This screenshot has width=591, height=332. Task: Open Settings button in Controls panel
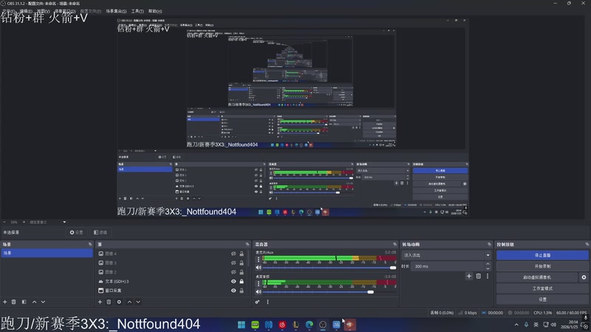(x=542, y=300)
